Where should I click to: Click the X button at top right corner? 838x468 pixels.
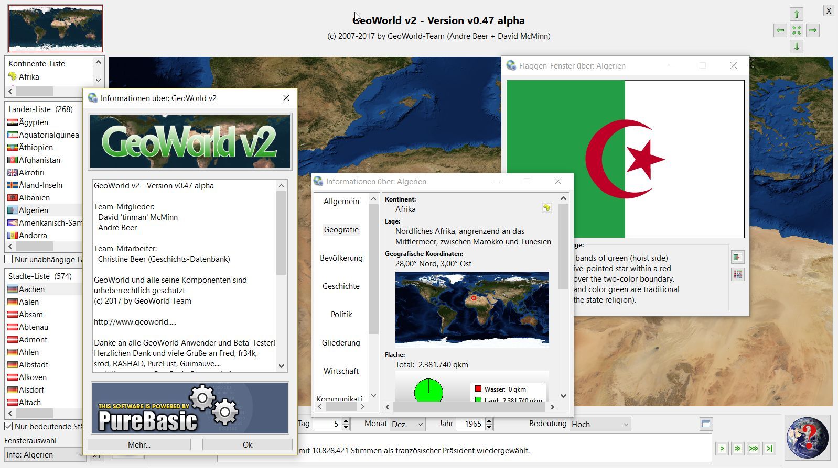(829, 10)
